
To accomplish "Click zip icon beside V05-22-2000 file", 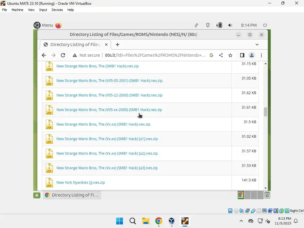I will (x=49, y=95).
